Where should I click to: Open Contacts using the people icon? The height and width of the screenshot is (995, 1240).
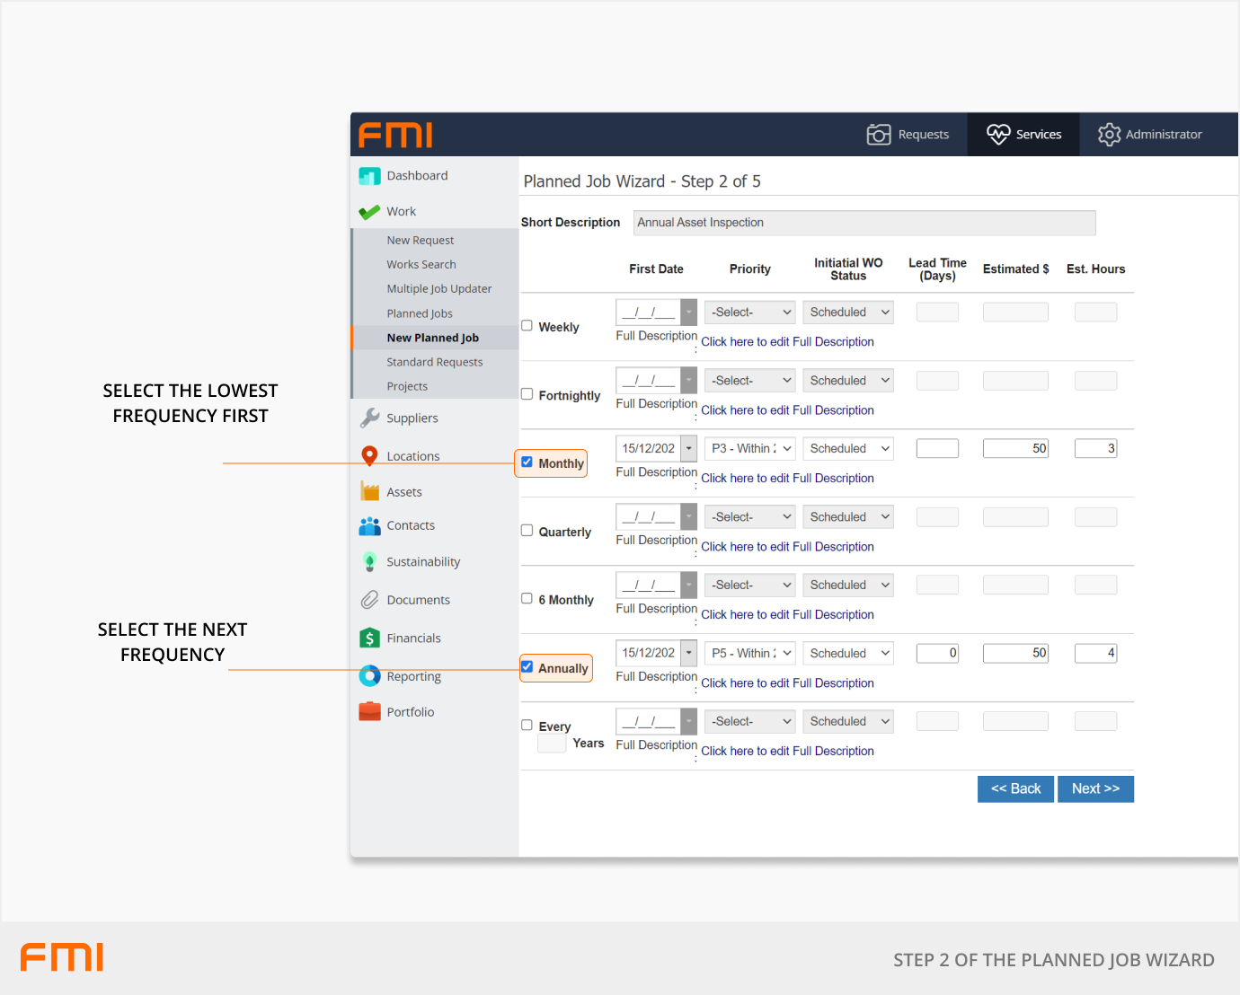(369, 526)
